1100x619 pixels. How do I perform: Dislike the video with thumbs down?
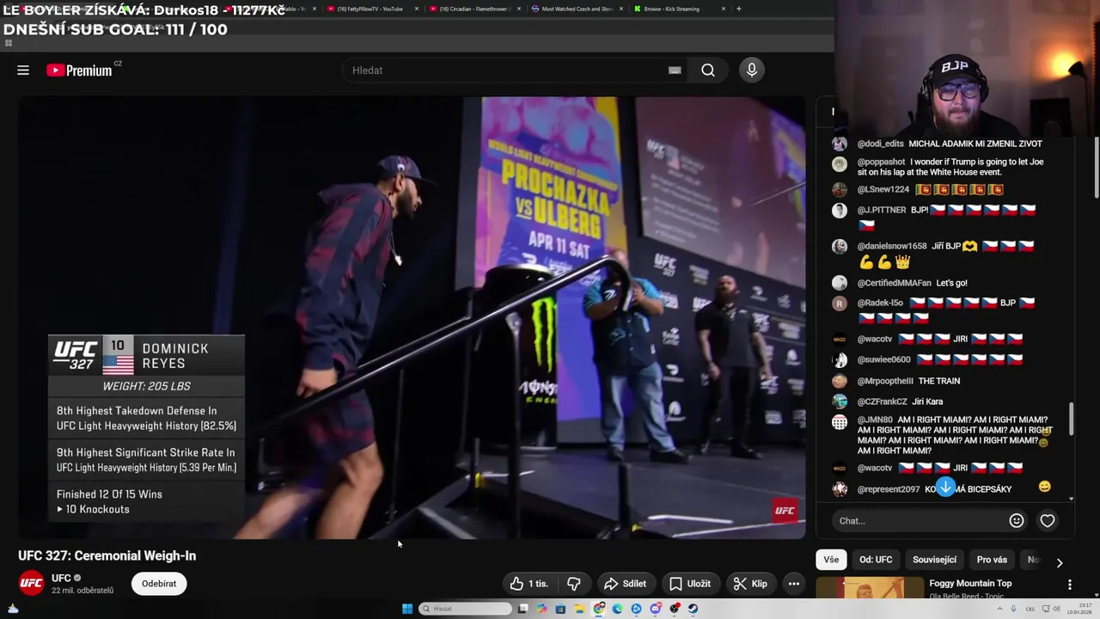(573, 584)
